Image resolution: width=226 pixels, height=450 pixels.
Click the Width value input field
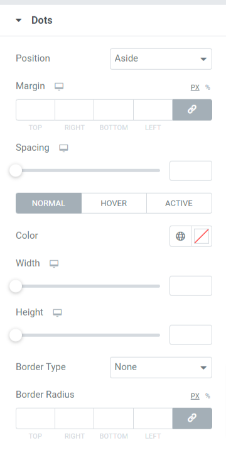[191, 286]
